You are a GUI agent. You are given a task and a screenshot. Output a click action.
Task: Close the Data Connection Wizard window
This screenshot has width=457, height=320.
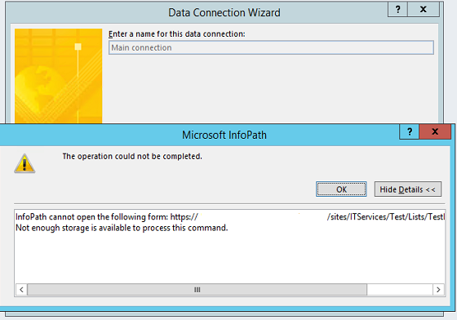point(424,10)
